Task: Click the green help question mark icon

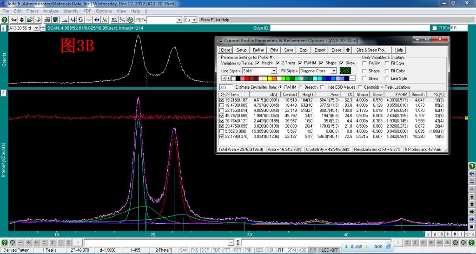Action: (x=5, y=20)
